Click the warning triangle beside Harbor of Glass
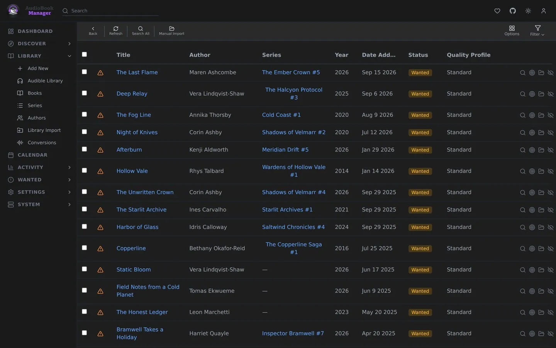The image size is (556, 348). [100, 227]
